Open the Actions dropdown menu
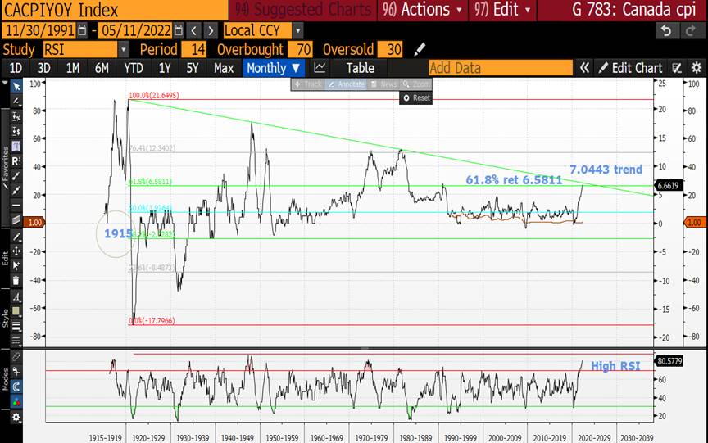Viewport: 708px width, 443px height. tap(423, 10)
